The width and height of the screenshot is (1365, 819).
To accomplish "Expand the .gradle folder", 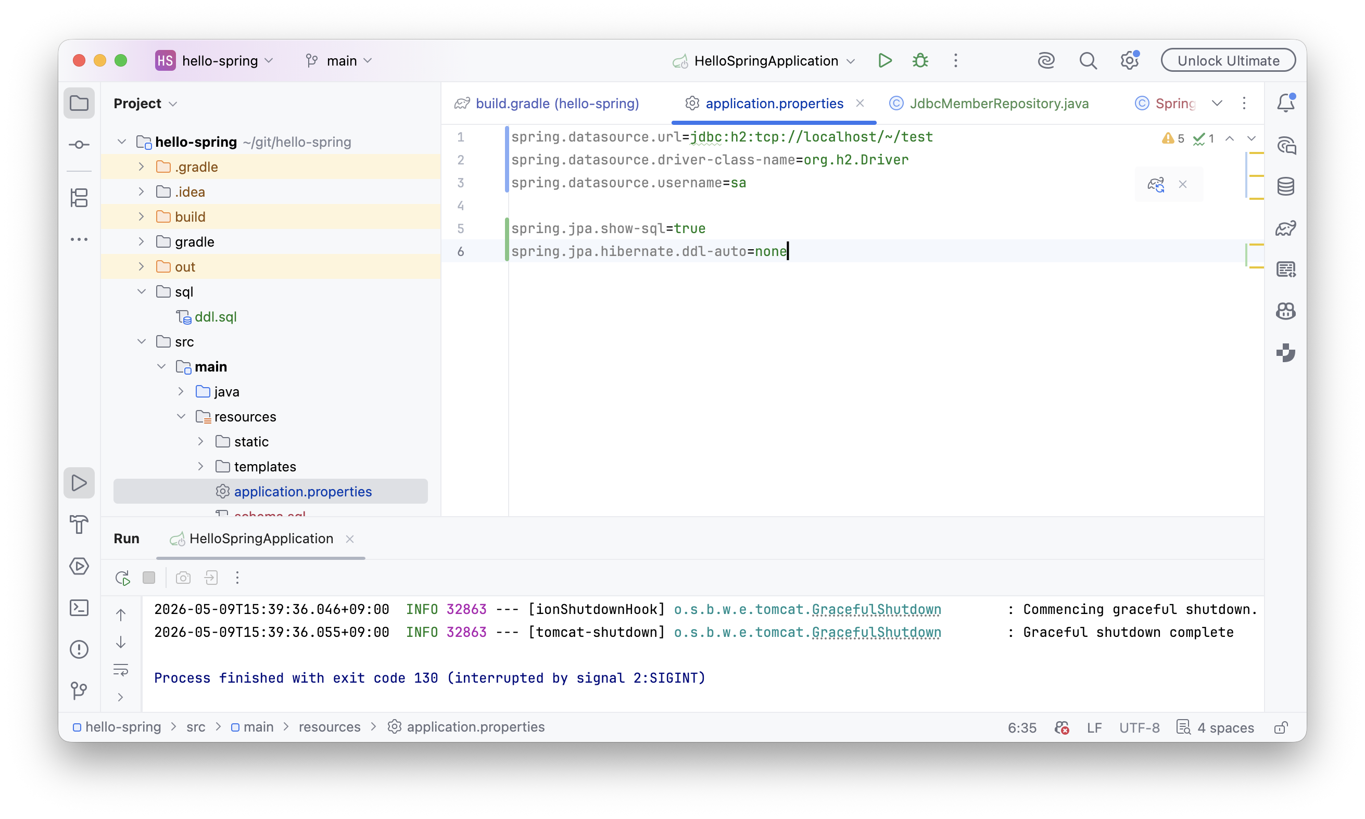I will click(141, 167).
